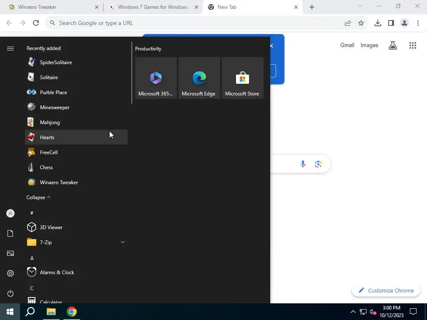Open Mahjong from the Start menu

coord(76,122)
